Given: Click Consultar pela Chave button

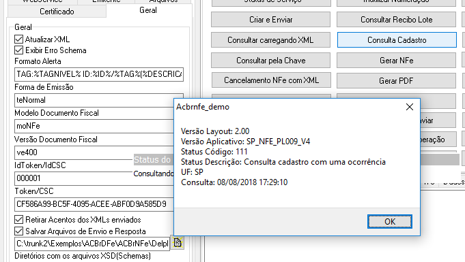Looking at the screenshot, I should point(271,61).
